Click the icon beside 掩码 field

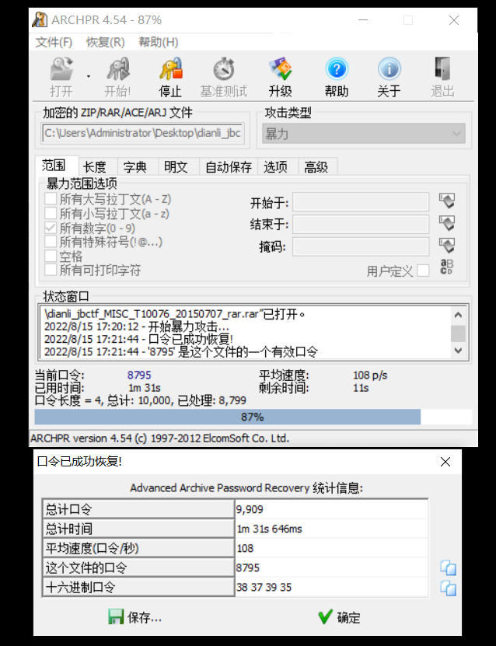point(446,246)
